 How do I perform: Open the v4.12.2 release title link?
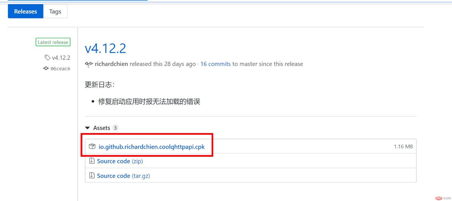click(x=106, y=48)
